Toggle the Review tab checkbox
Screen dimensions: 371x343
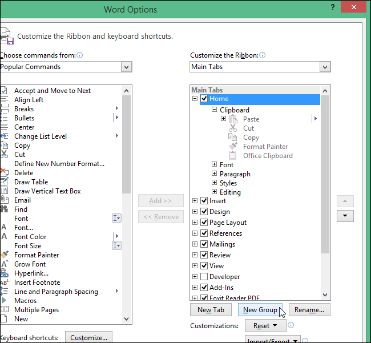click(204, 255)
